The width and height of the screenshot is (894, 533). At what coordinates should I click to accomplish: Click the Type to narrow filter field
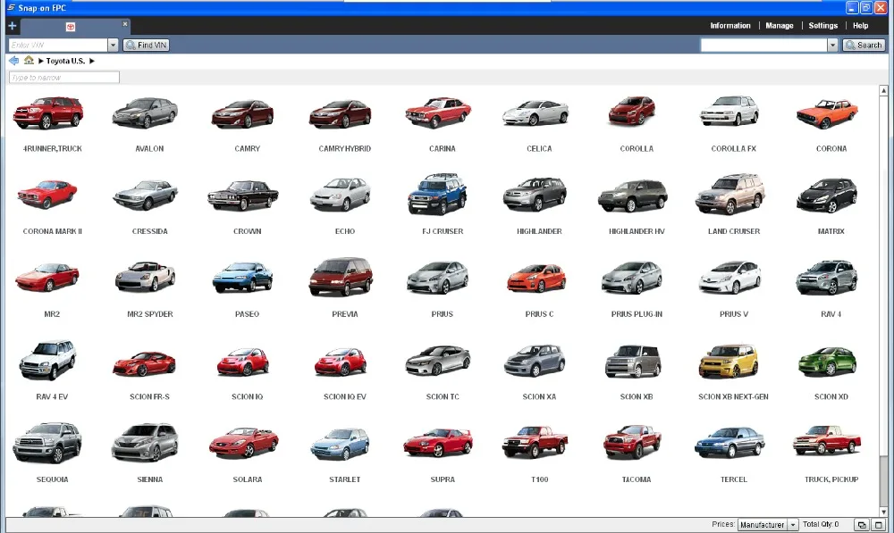tap(63, 77)
